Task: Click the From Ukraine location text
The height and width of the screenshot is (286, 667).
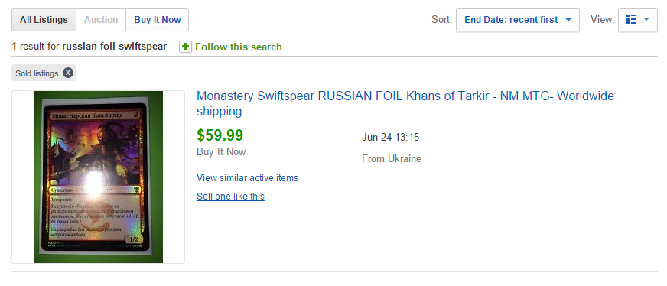Action: click(392, 159)
